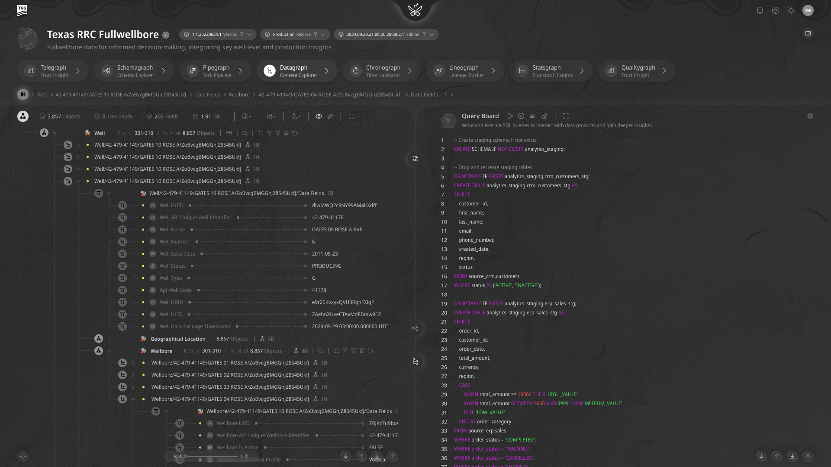Validate query with the checkmark icon
The height and width of the screenshot is (467, 831).
click(521, 116)
